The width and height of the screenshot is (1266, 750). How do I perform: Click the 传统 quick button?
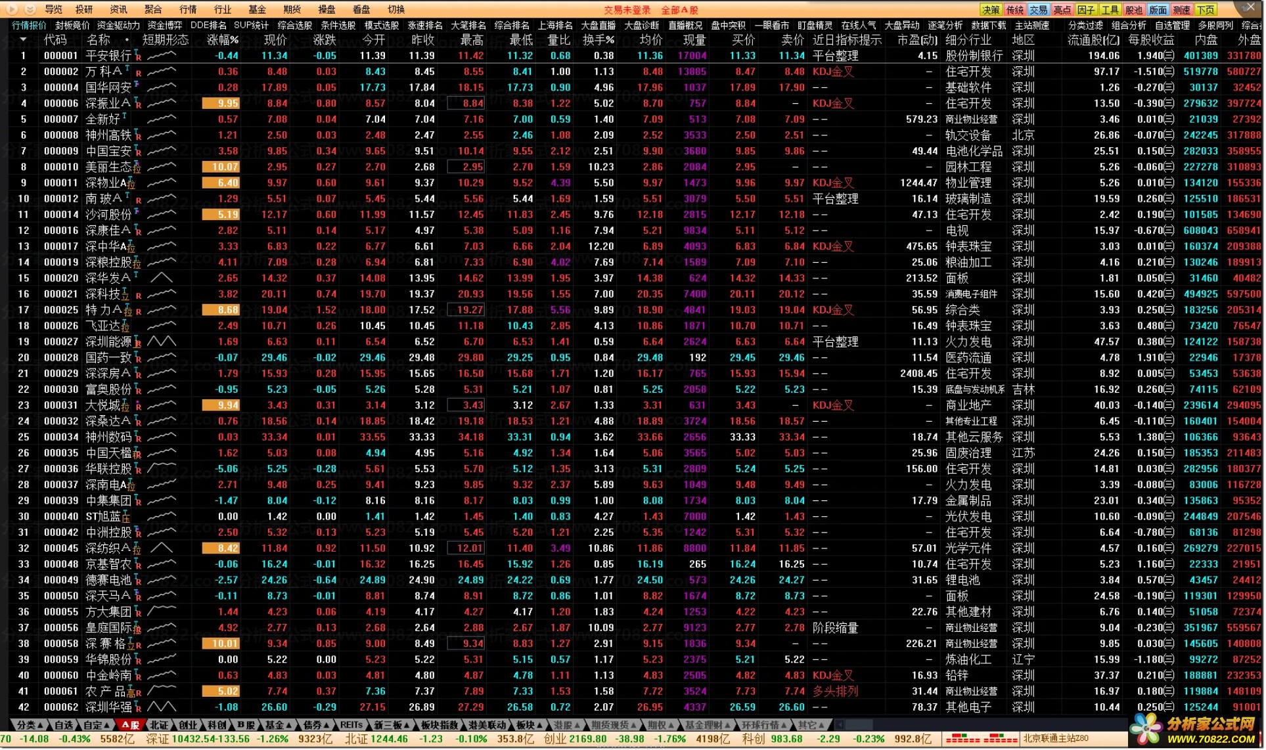coord(1015,9)
